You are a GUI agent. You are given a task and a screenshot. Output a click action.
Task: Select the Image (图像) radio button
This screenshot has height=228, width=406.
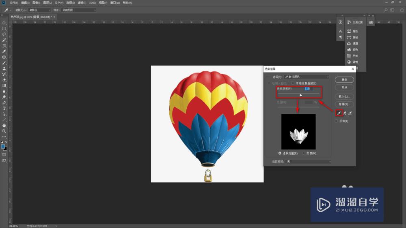pyautogui.click(x=304, y=153)
